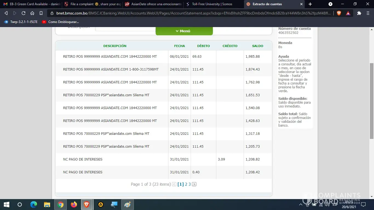Open File Explorer from the taskbar
This screenshot has height=210, width=374.
(x=47, y=205)
